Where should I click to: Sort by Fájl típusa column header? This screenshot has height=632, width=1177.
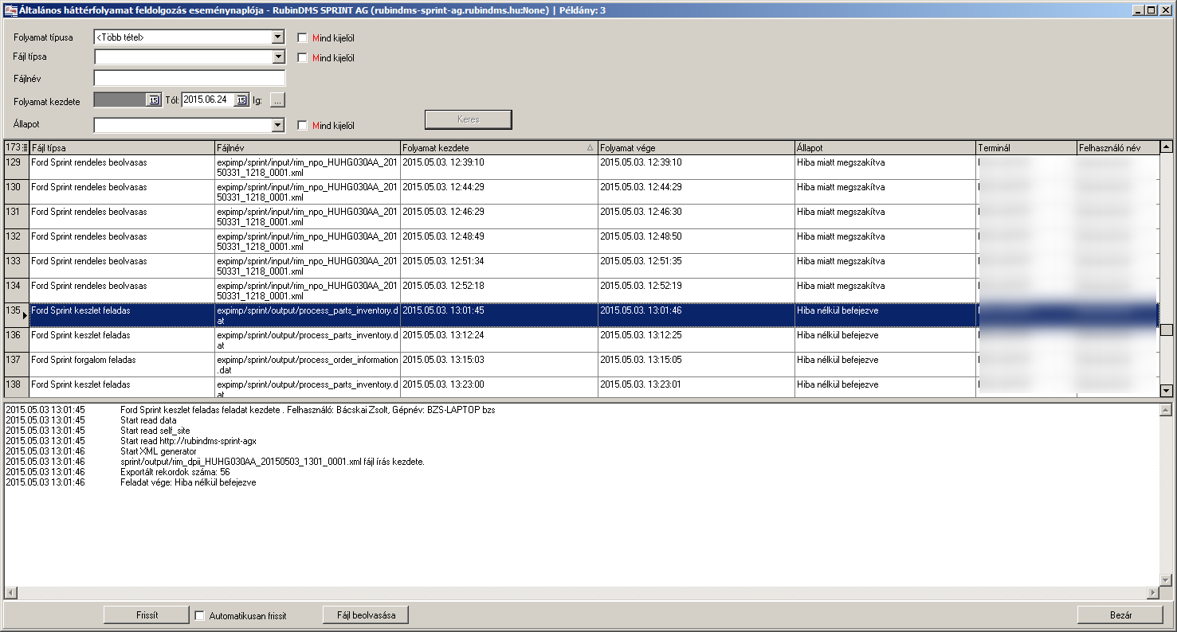(x=122, y=148)
